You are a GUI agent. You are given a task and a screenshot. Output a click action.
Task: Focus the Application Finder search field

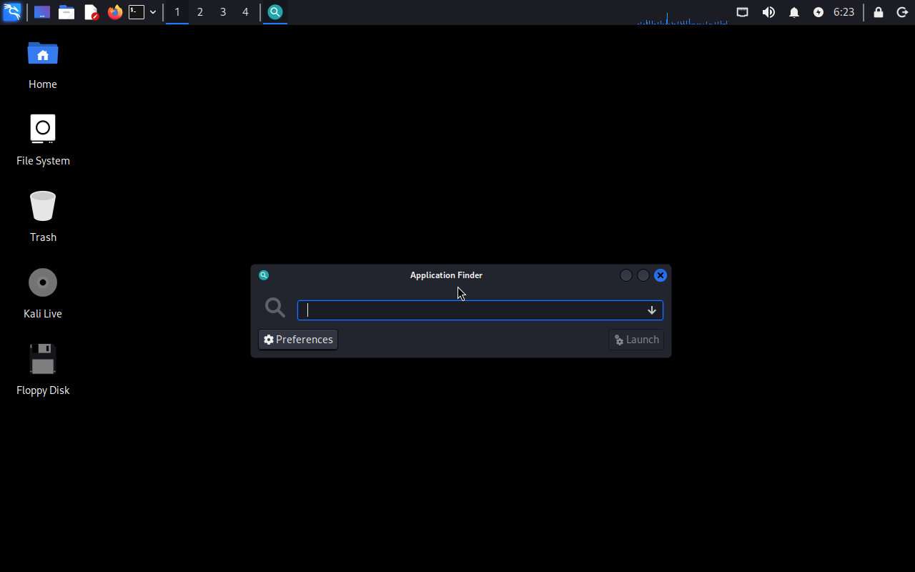tap(472, 310)
